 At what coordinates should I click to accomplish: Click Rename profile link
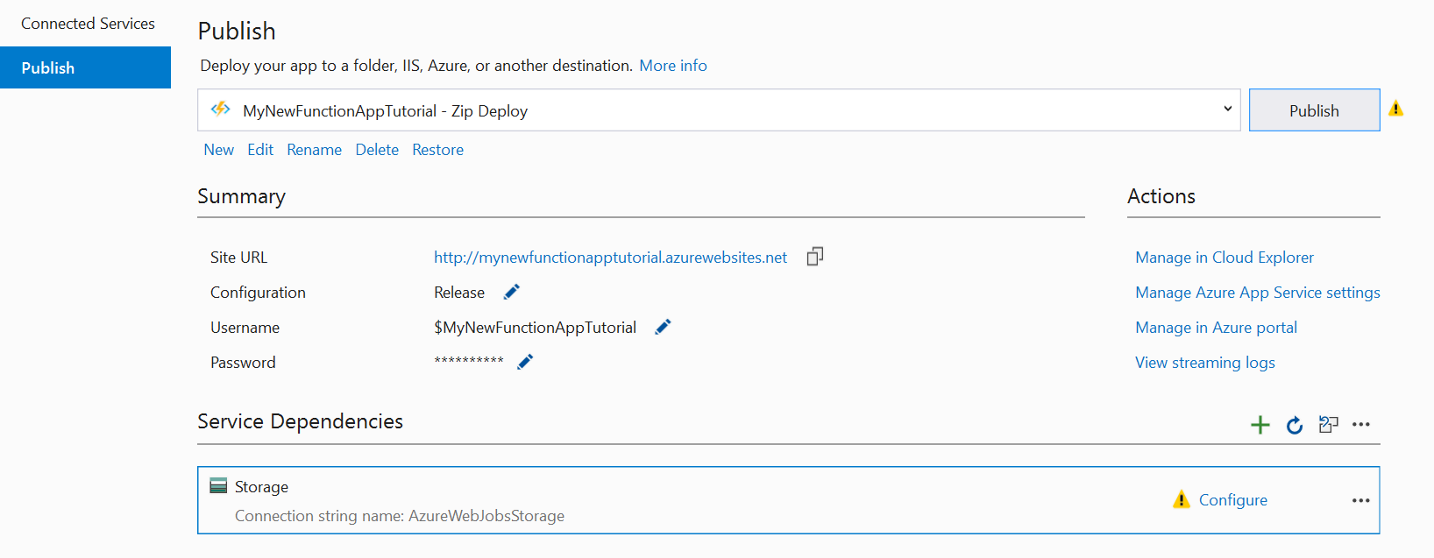click(314, 150)
